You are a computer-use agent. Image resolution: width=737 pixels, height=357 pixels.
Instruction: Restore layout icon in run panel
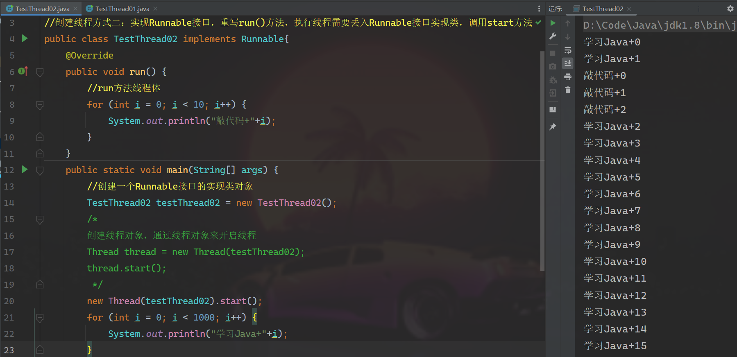pyautogui.click(x=553, y=110)
